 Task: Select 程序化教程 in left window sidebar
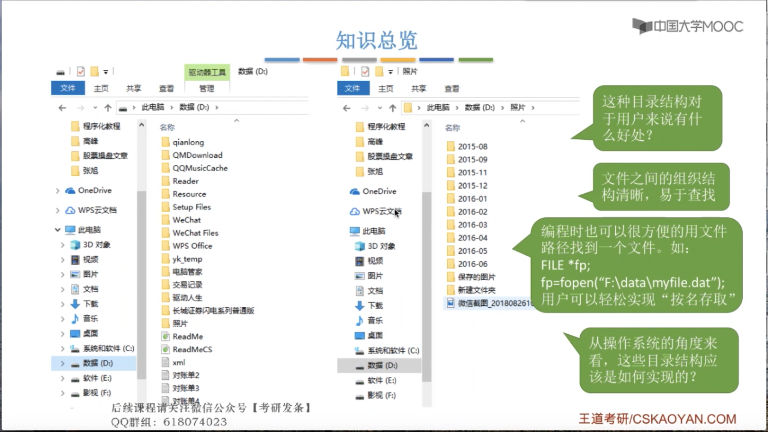tap(96, 126)
